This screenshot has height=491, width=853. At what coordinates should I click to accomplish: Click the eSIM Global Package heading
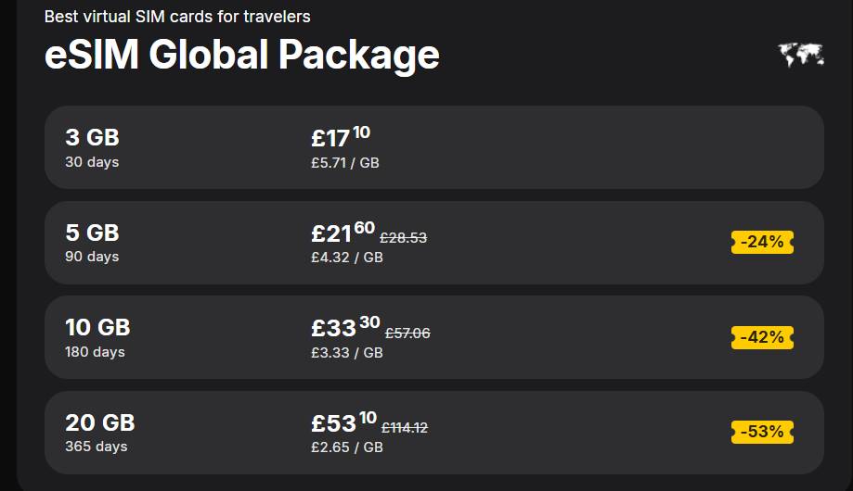pos(241,56)
